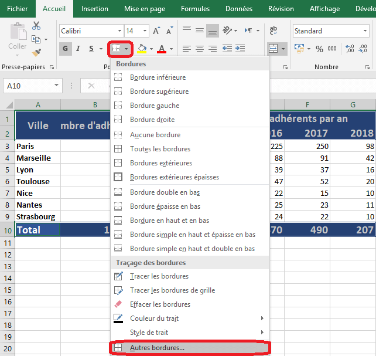This screenshot has width=376, height=356.
Task: Click Autres bordures... at menu bottom
Action: pos(157,347)
